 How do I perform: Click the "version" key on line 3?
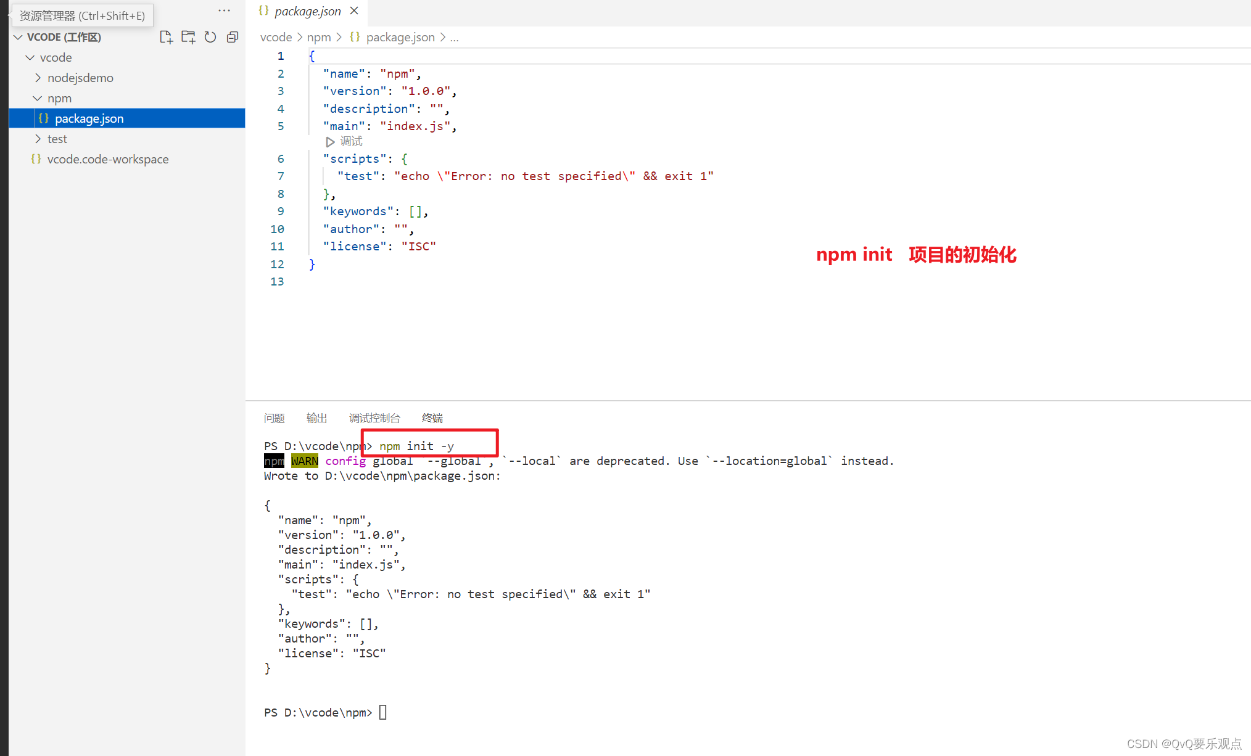pyautogui.click(x=355, y=91)
